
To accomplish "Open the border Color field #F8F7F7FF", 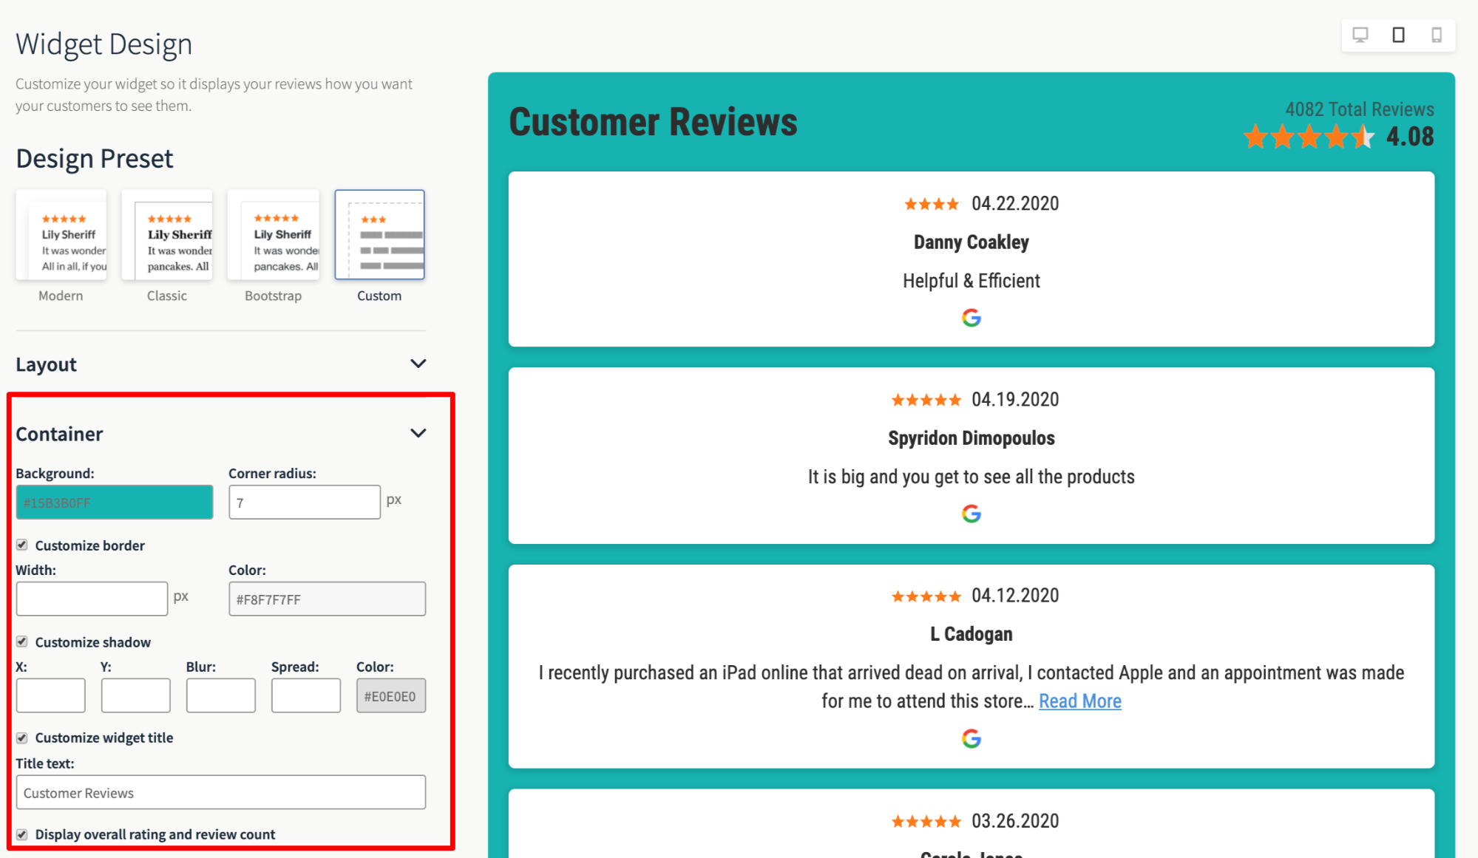I will (x=327, y=599).
